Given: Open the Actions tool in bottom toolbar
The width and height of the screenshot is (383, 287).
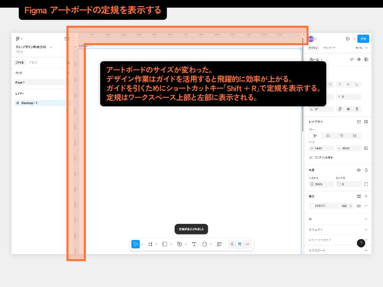Looking at the screenshot, I should coord(219,244).
